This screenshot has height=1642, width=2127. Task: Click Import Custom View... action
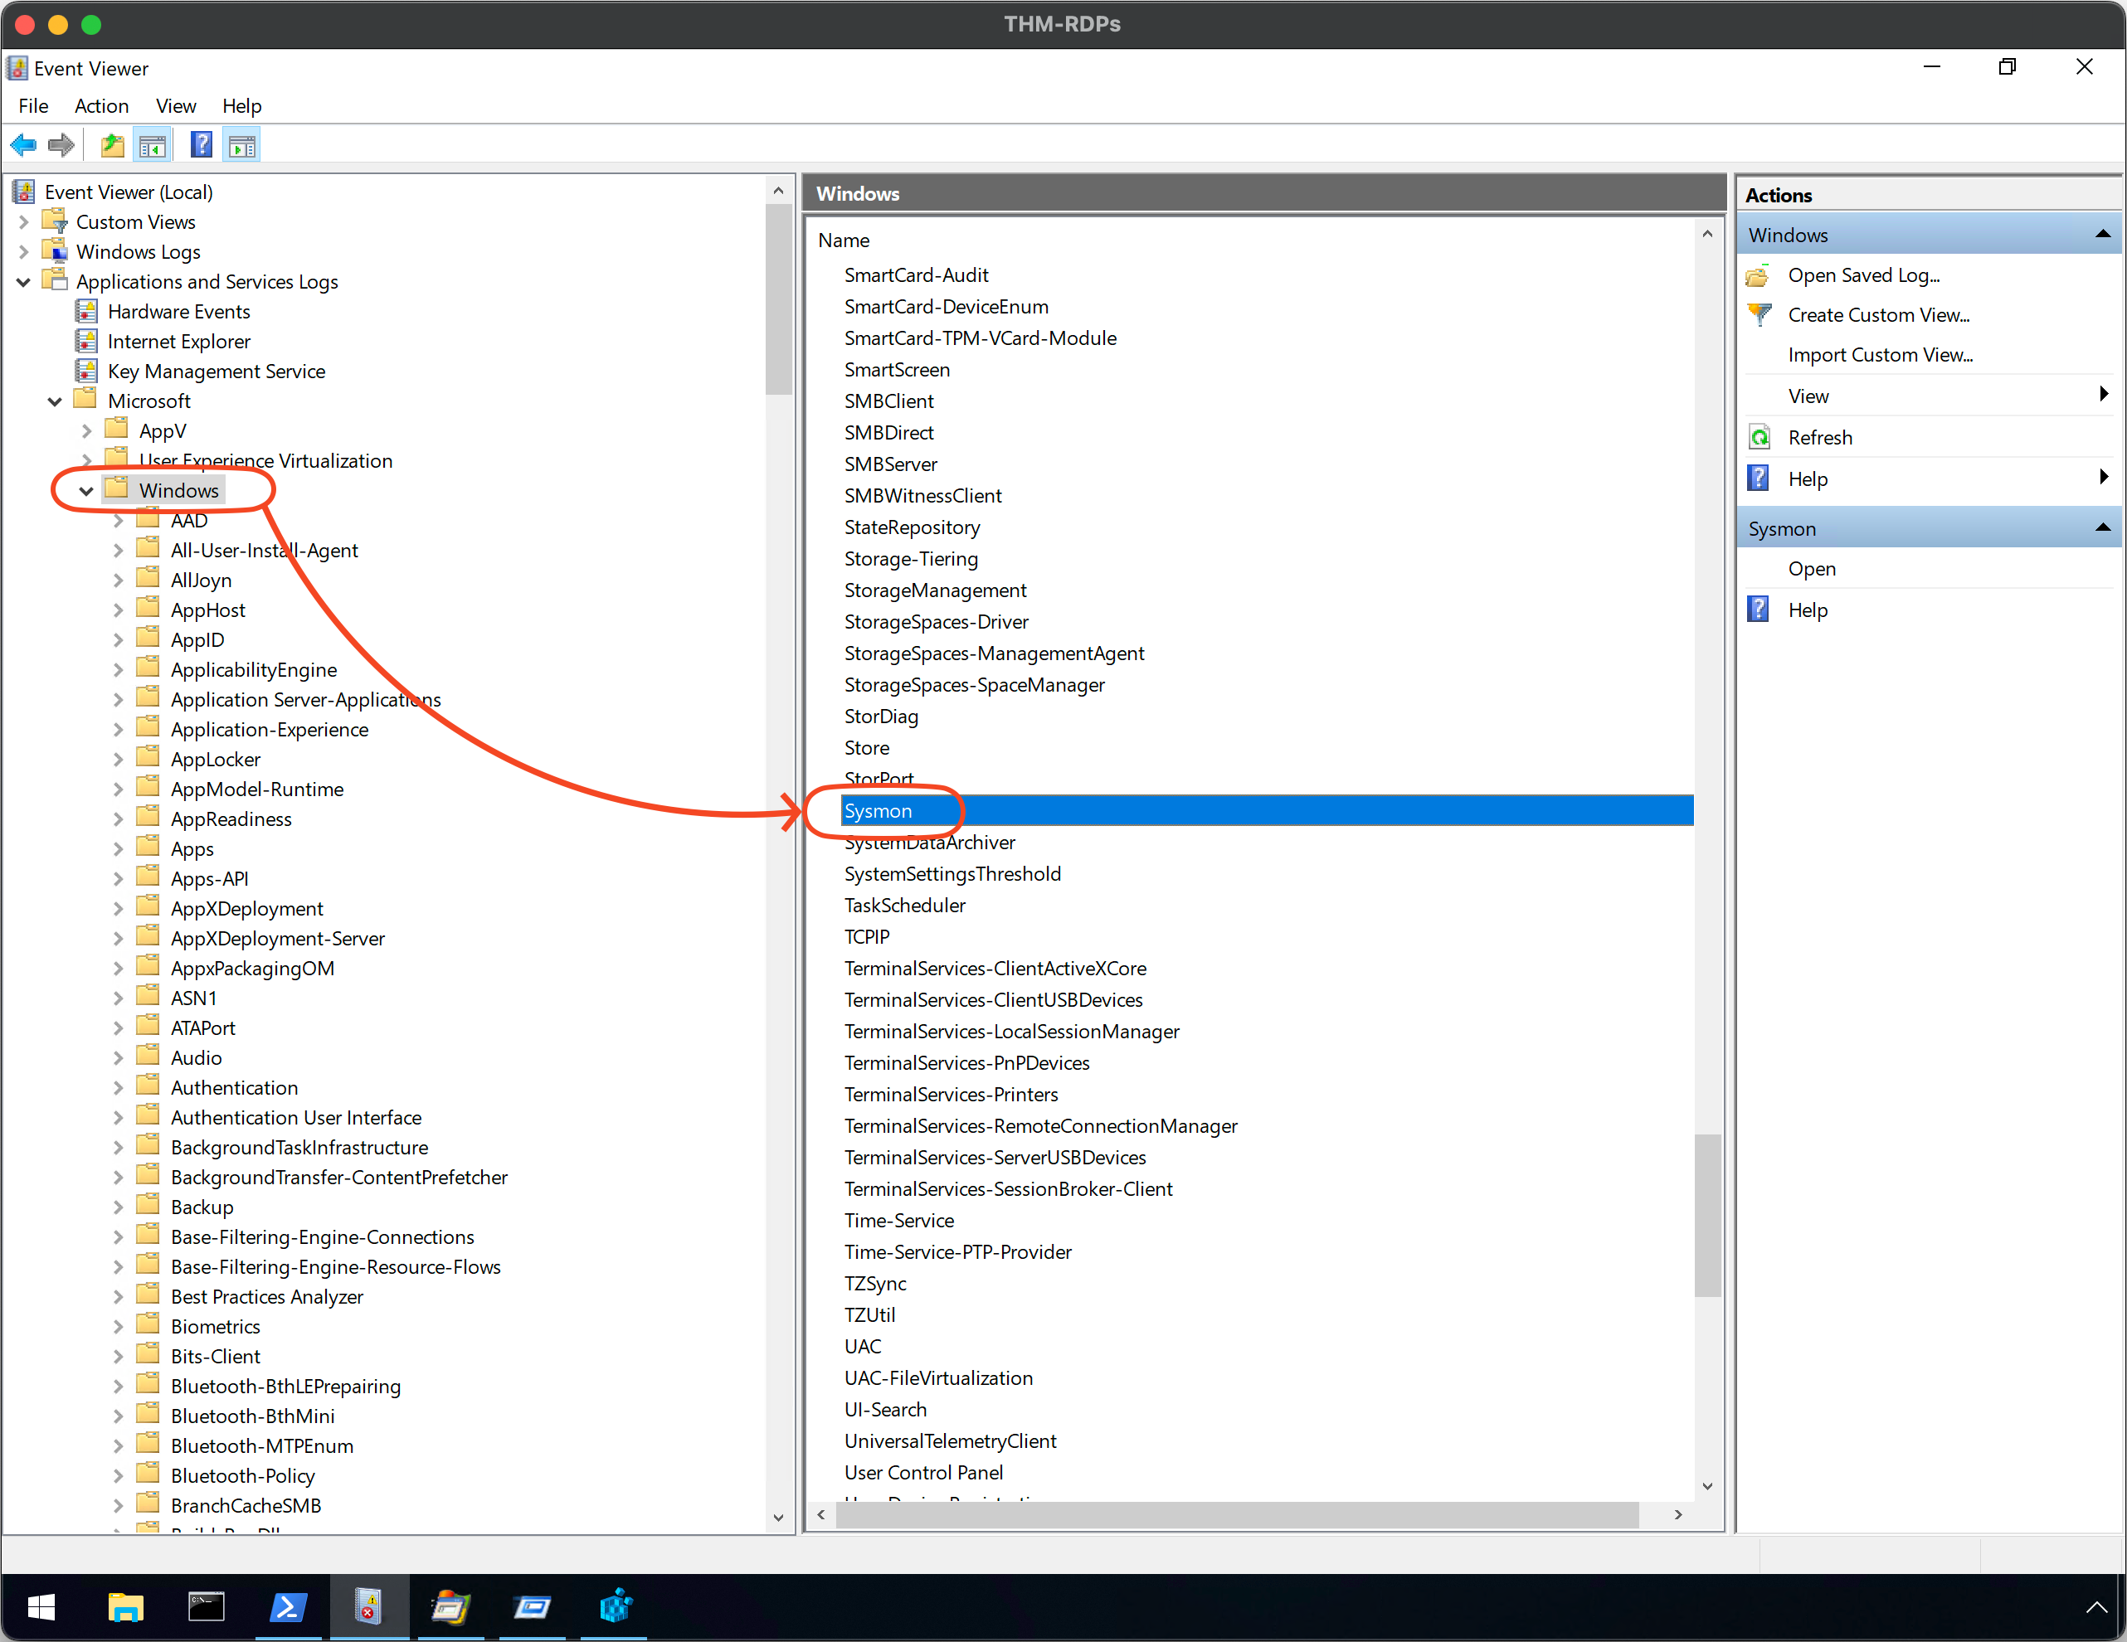(x=1881, y=355)
